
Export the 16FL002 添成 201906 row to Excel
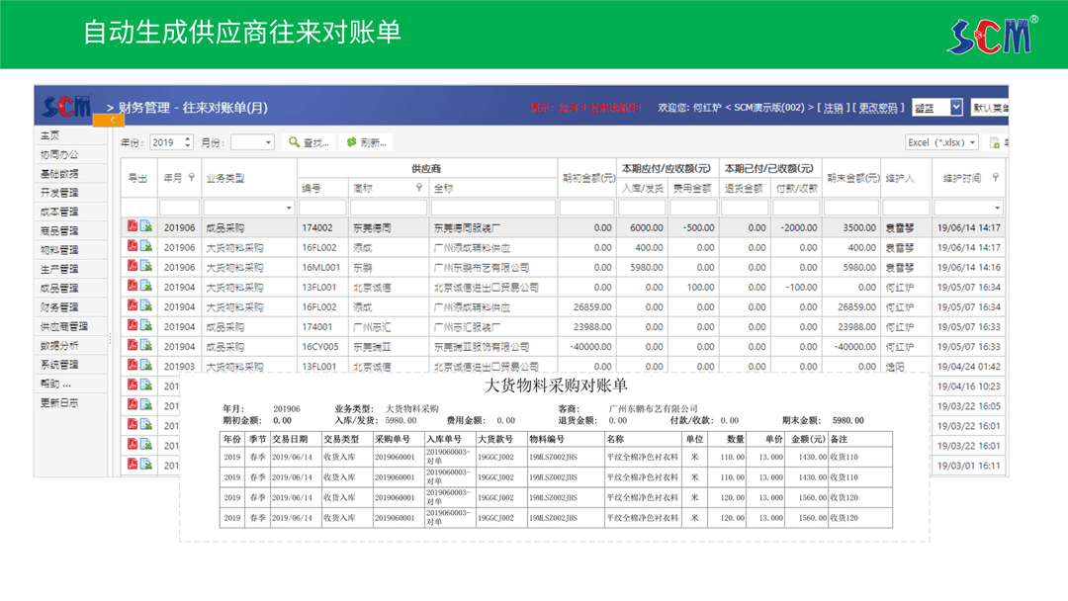pos(145,247)
